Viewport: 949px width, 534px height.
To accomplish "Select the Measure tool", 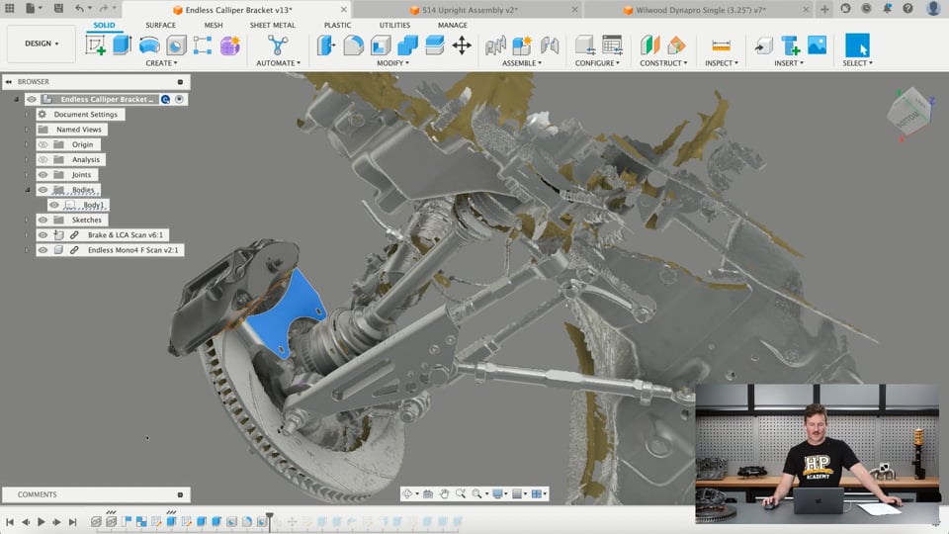I will pos(721,45).
